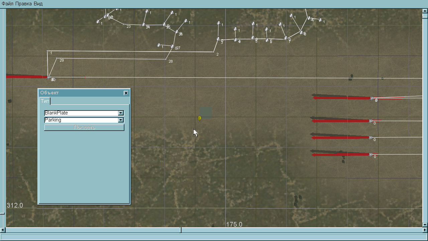Select the waypoint marker labeled 30

coord(309,18)
